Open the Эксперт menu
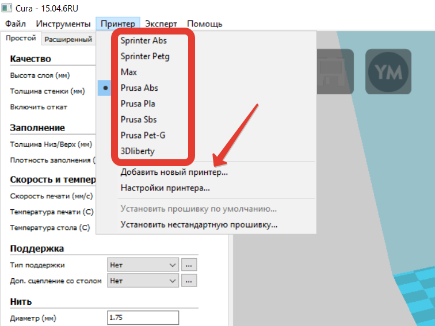The width and height of the screenshot is (435, 326). (161, 24)
